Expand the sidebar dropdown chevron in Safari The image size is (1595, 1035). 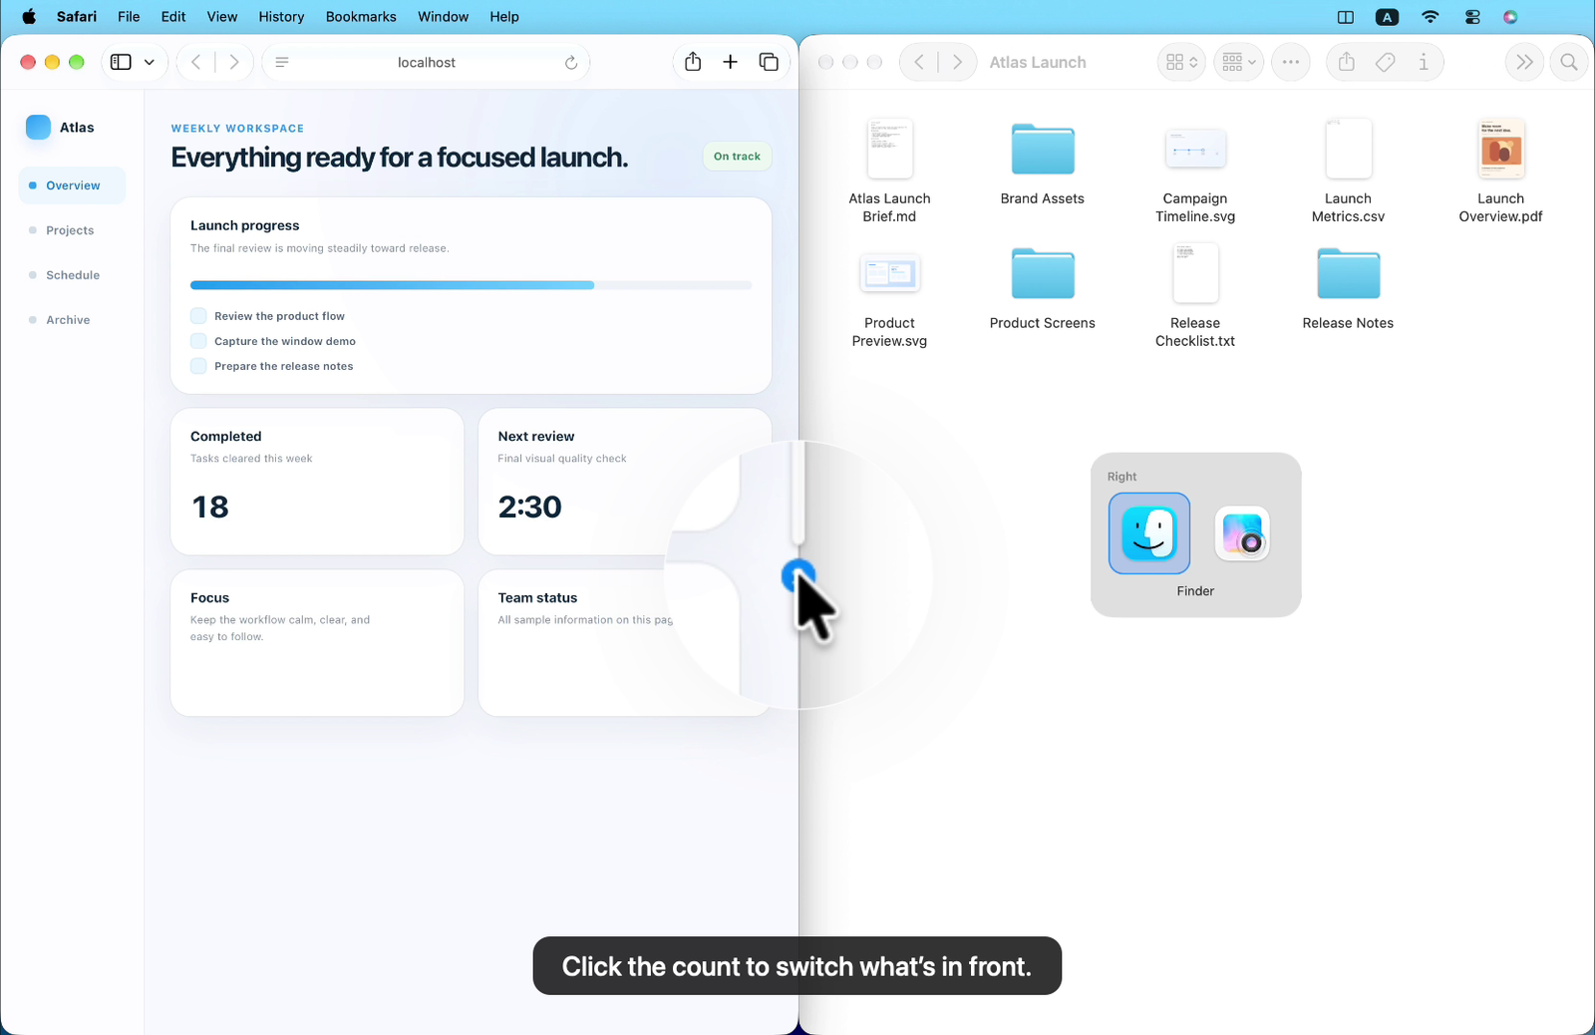(150, 62)
